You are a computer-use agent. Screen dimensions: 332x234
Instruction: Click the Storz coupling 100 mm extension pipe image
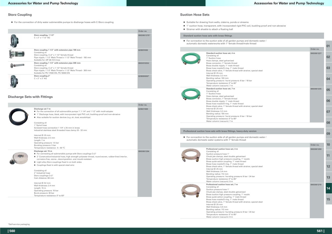(x=17, y=54)
